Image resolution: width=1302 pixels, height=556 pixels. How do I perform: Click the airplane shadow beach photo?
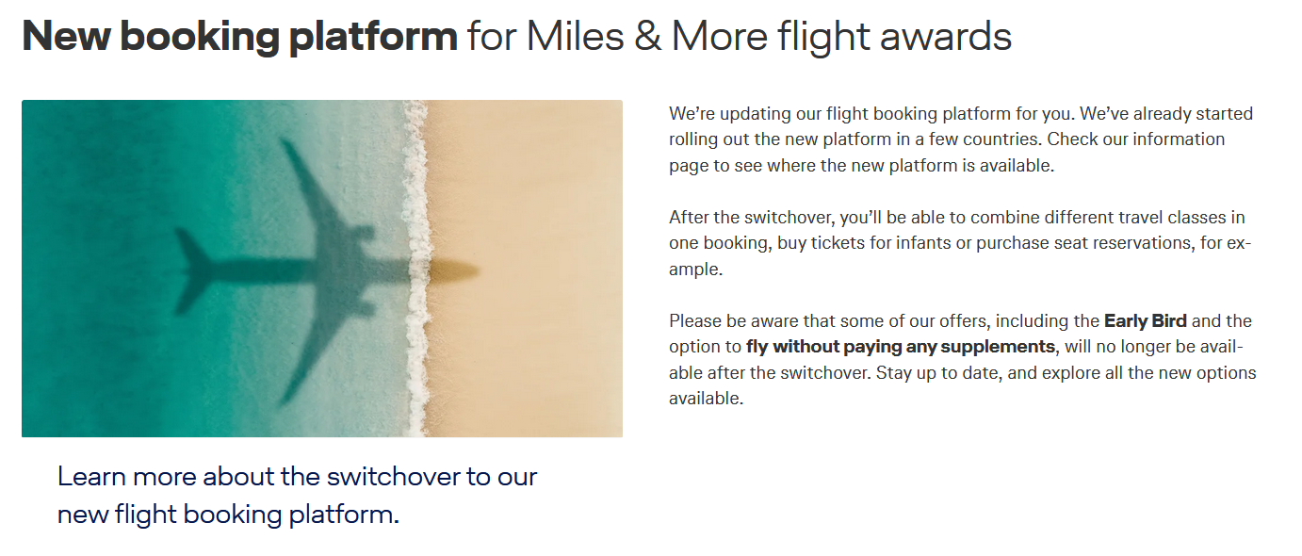coord(321,269)
